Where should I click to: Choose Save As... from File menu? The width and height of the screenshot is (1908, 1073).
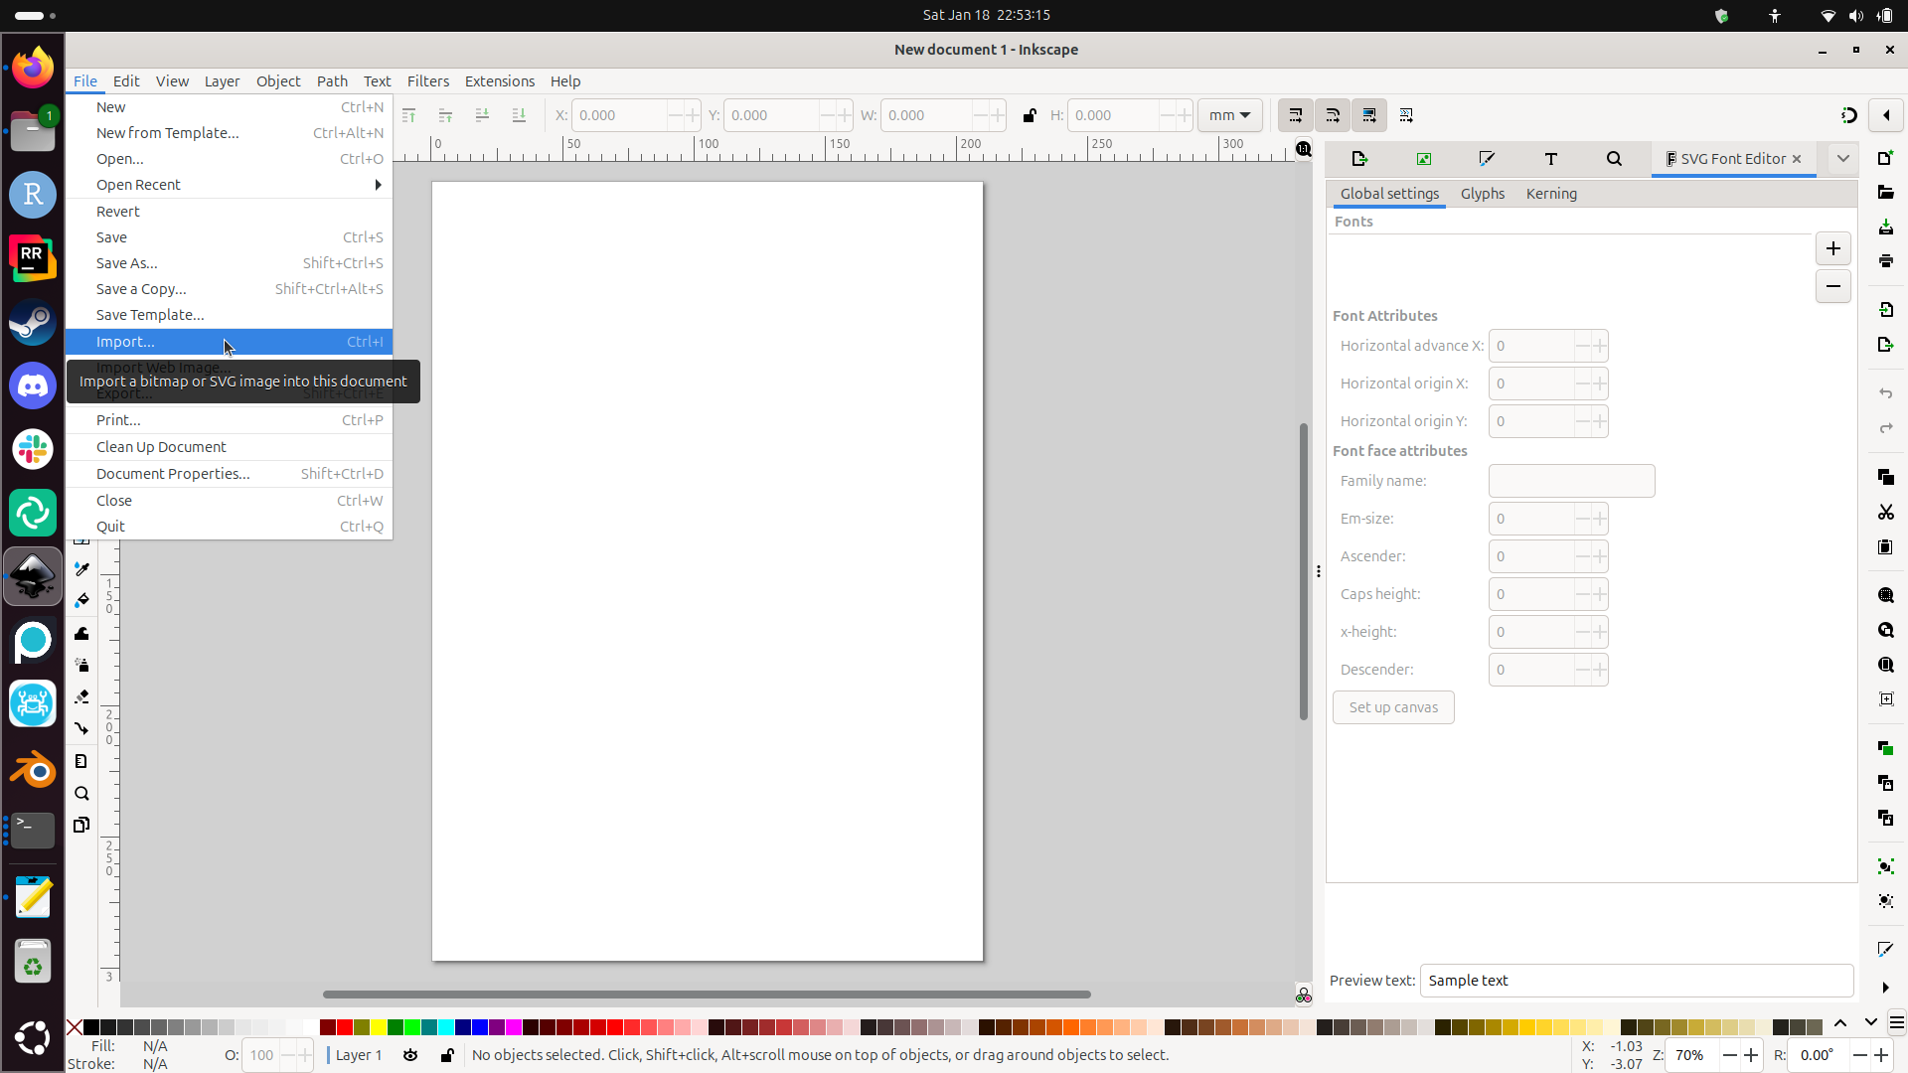[x=230, y=263]
